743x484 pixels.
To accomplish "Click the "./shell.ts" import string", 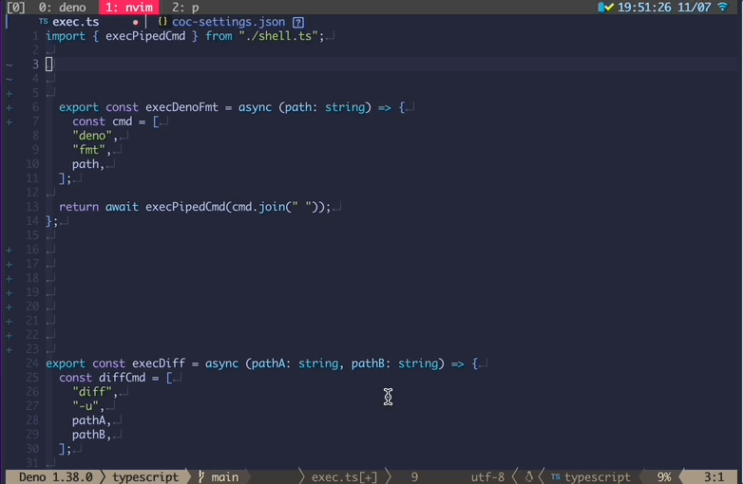I will click(x=278, y=36).
